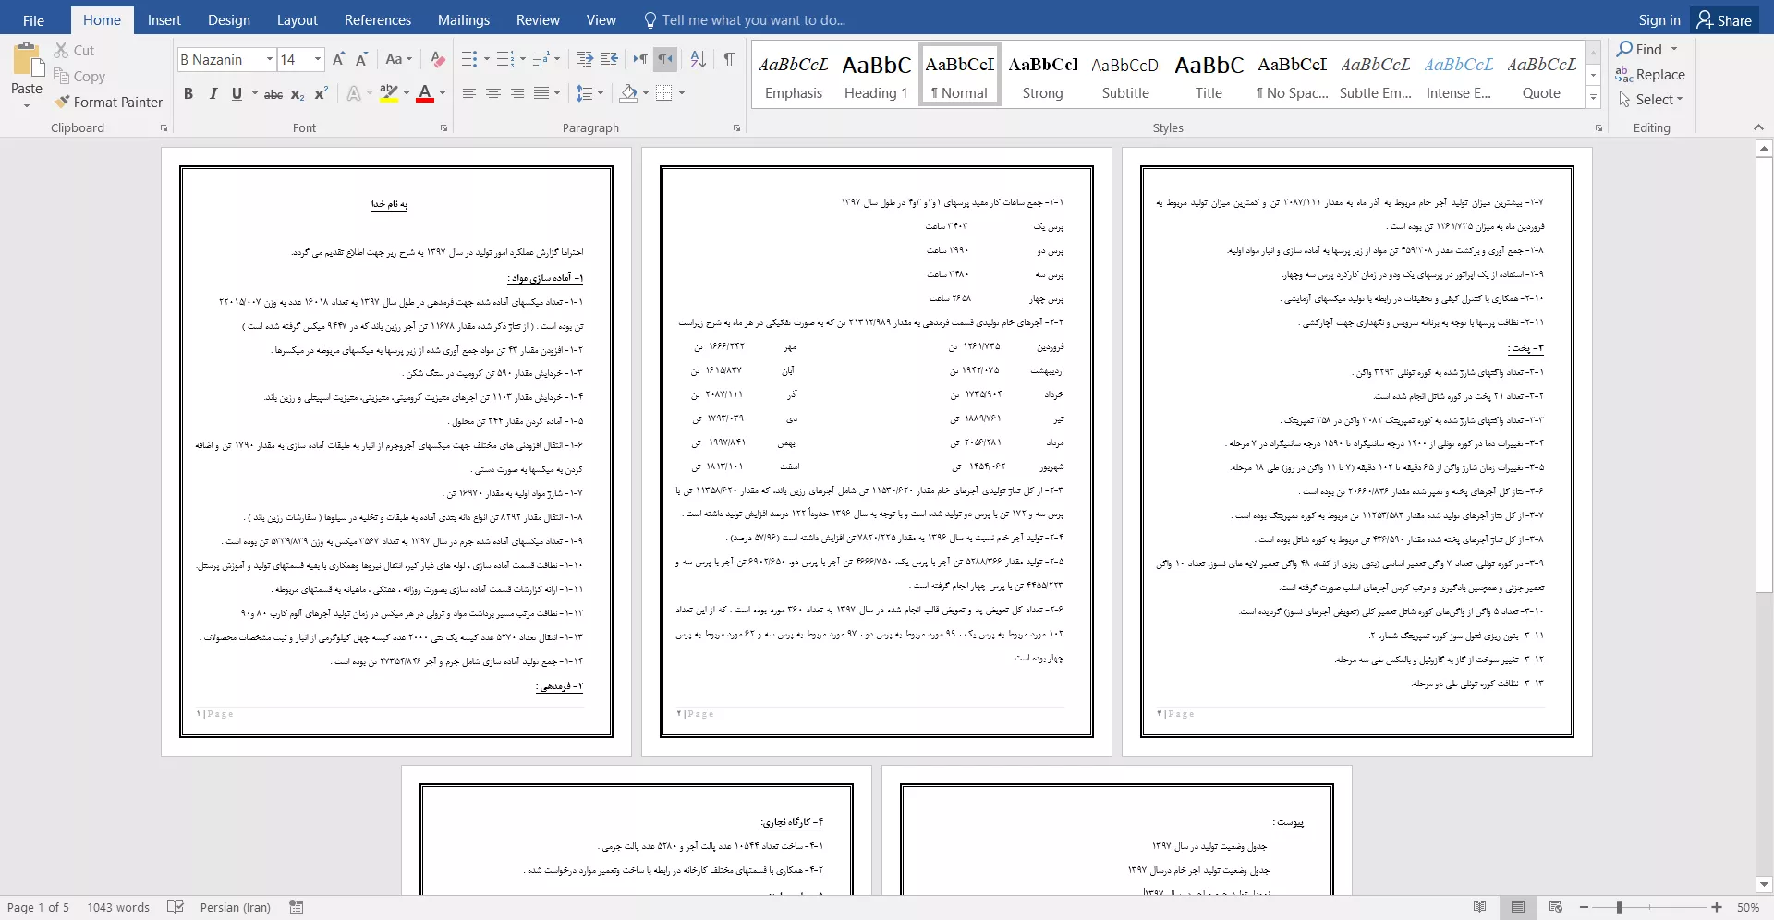Click the Format Painter brush icon
This screenshot has height=920, width=1774.
tap(62, 103)
